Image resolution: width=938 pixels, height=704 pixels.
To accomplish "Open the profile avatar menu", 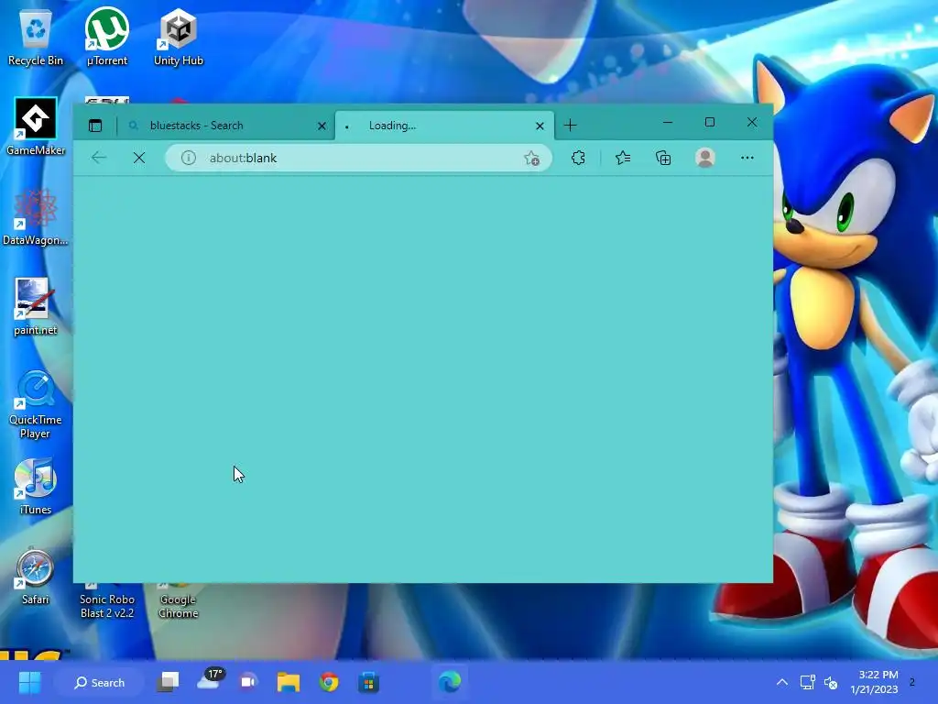I will tap(705, 158).
